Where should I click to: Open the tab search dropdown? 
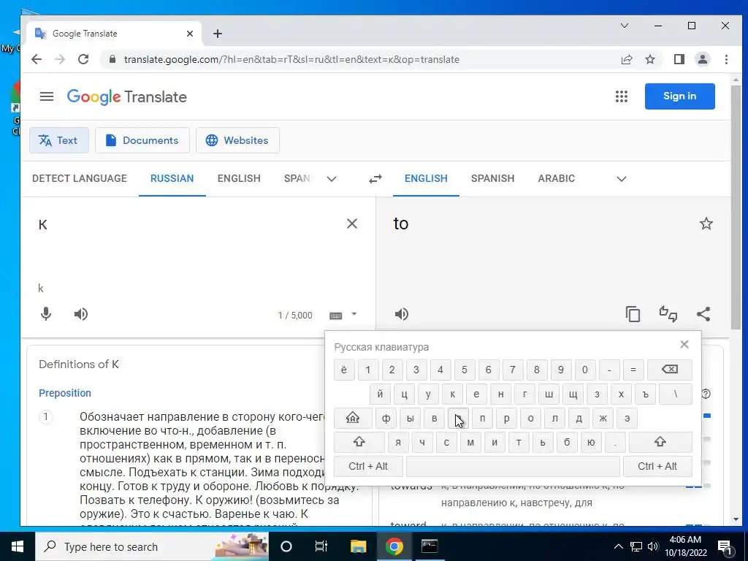(624, 26)
